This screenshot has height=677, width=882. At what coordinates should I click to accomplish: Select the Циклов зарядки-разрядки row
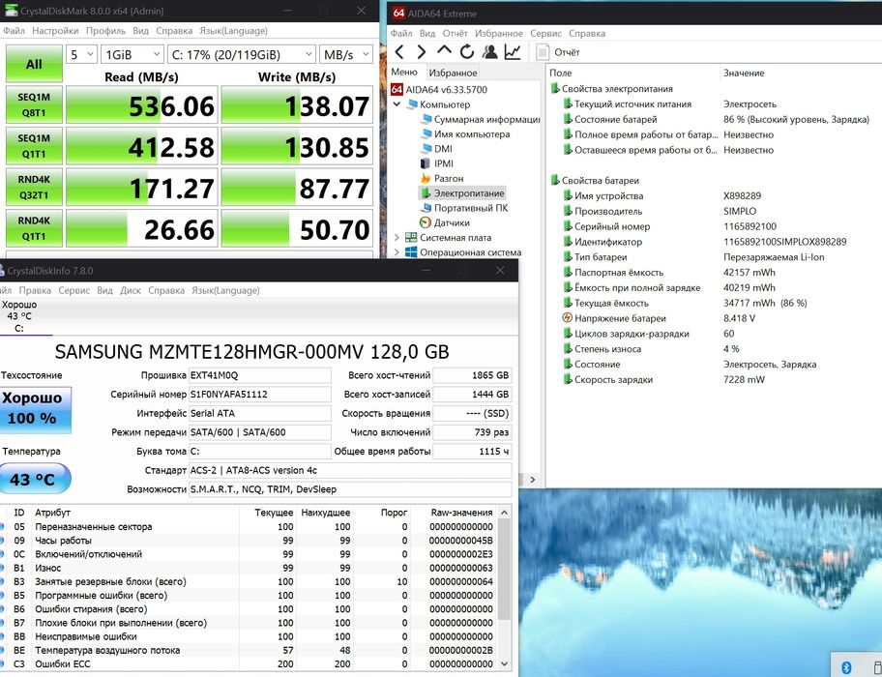tap(715, 334)
